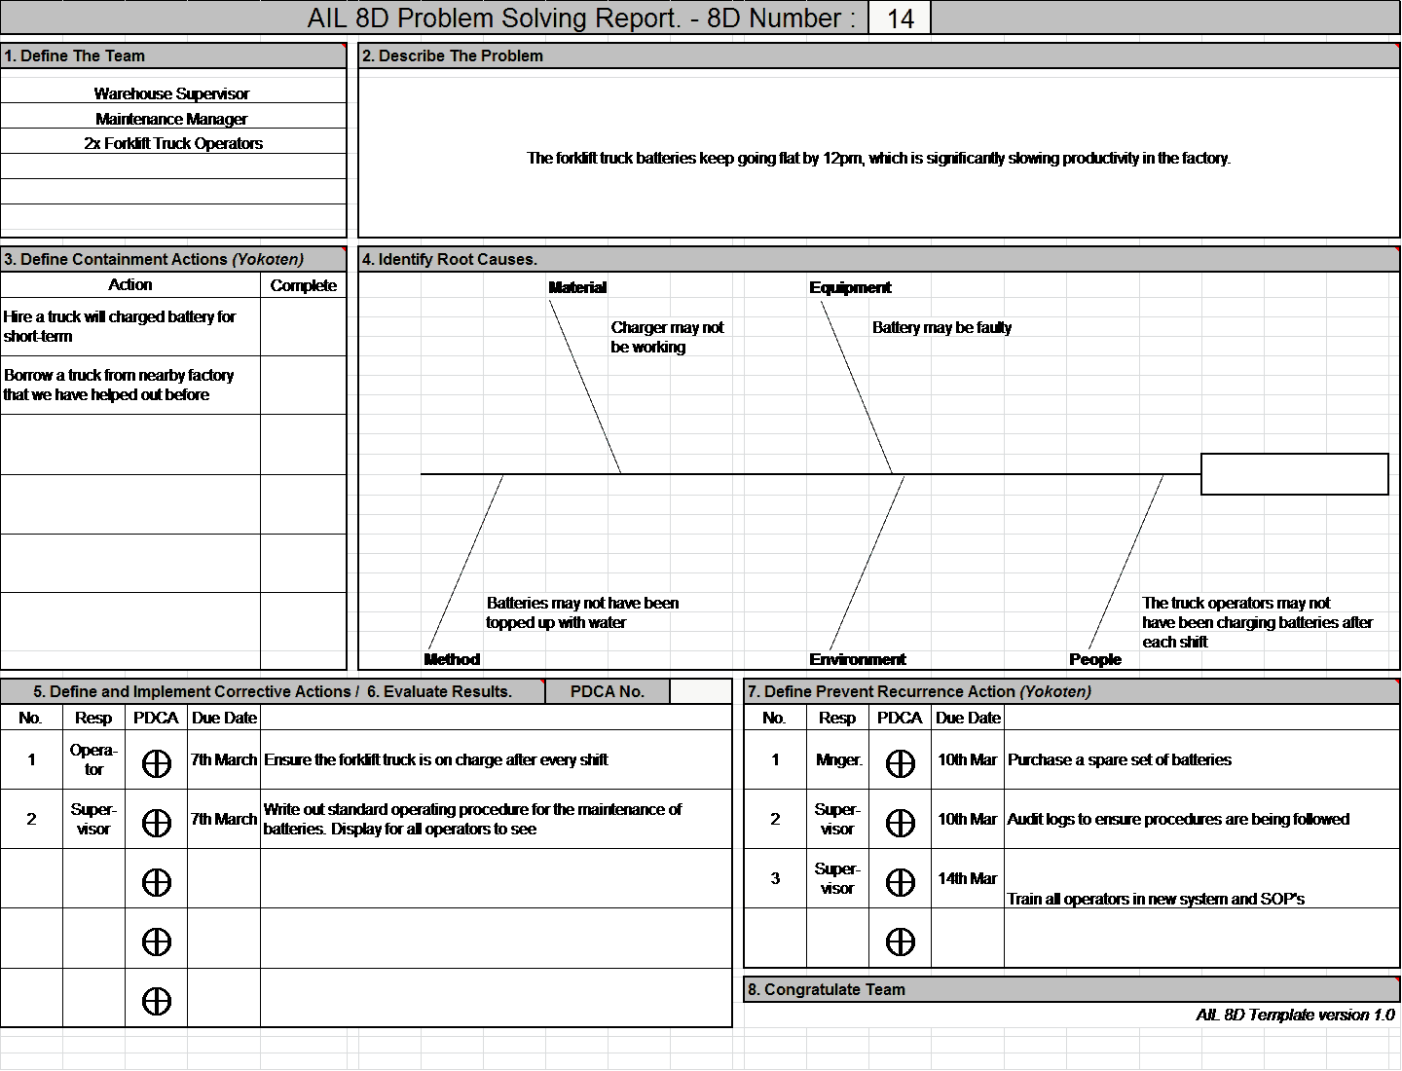
Task: Click '7. Define Prevent Recurrence Action' header
Action: [1072, 691]
